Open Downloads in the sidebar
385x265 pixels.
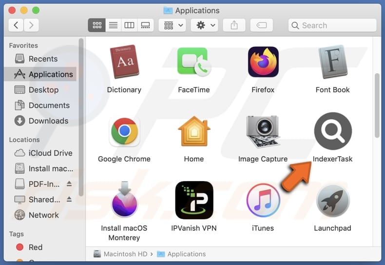(40, 121)
